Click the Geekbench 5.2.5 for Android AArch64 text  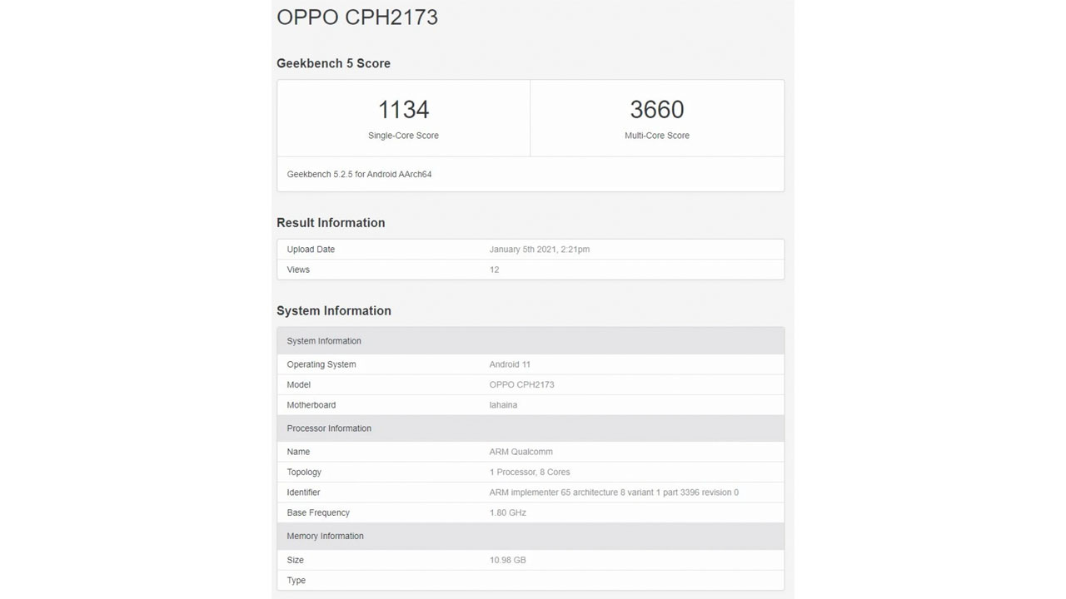[359, 175]
